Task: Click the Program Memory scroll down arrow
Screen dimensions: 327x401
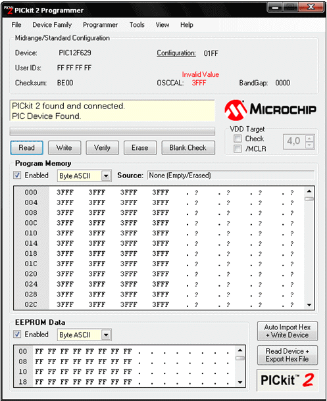Action: point(309,305)
